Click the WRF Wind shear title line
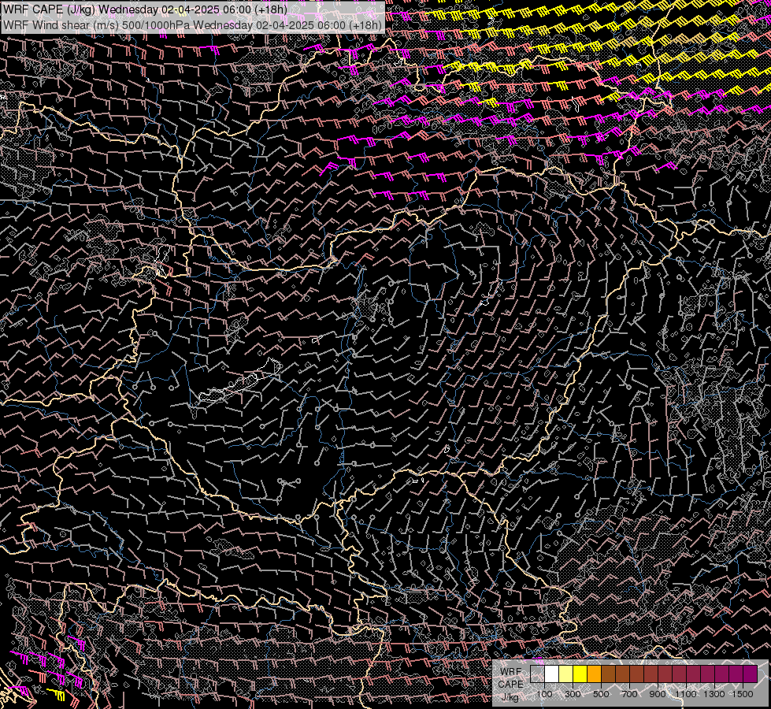This screenshot has height=709, width=771. (x=192, y=25)
